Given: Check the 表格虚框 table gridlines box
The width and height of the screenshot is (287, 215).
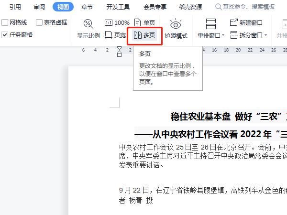Looking at the screenshot, I should (x=40, y=23).
